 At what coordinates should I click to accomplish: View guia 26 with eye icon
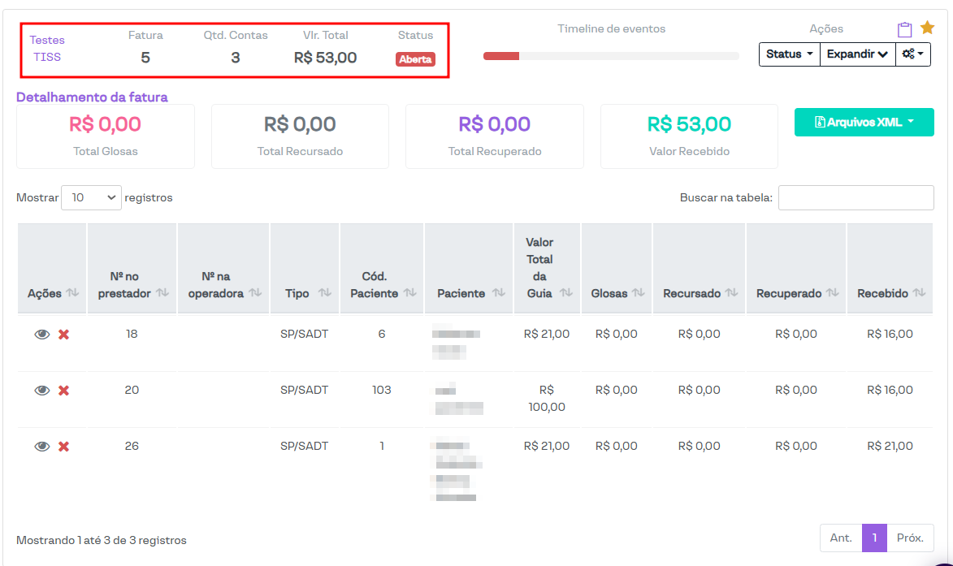tap(42, 447)
